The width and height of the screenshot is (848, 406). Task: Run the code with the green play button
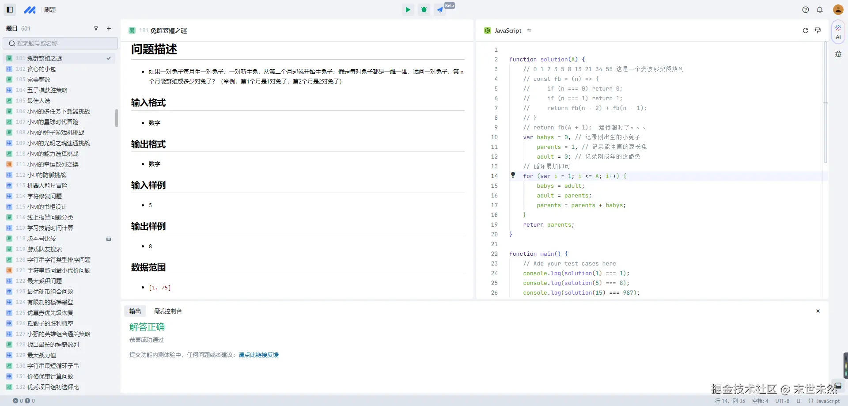point(408,10)
